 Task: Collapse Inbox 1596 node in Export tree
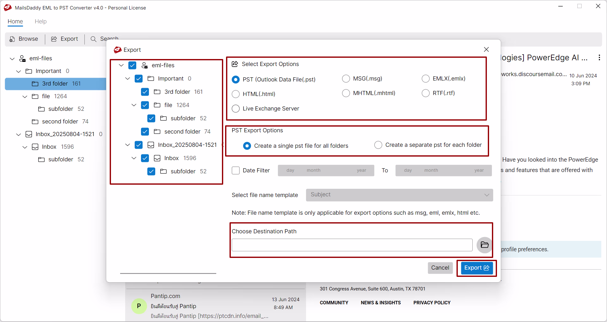tap(134, 158)
